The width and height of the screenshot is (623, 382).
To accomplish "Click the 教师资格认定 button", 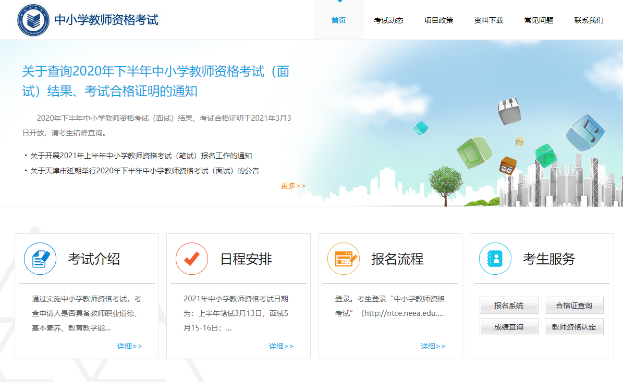I will tap(574, 327).
